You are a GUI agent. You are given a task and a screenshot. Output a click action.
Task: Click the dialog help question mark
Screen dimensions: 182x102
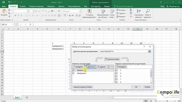click(144, 46)
